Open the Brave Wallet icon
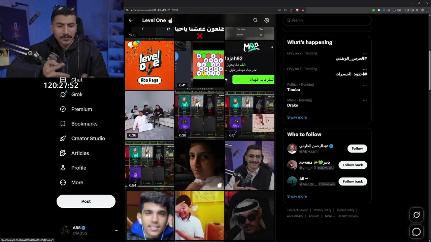The height and width of the screenshot is (242, 431). click(412, 10)
